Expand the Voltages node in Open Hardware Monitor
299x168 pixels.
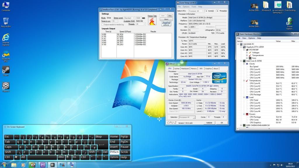(x=247, y=52)
